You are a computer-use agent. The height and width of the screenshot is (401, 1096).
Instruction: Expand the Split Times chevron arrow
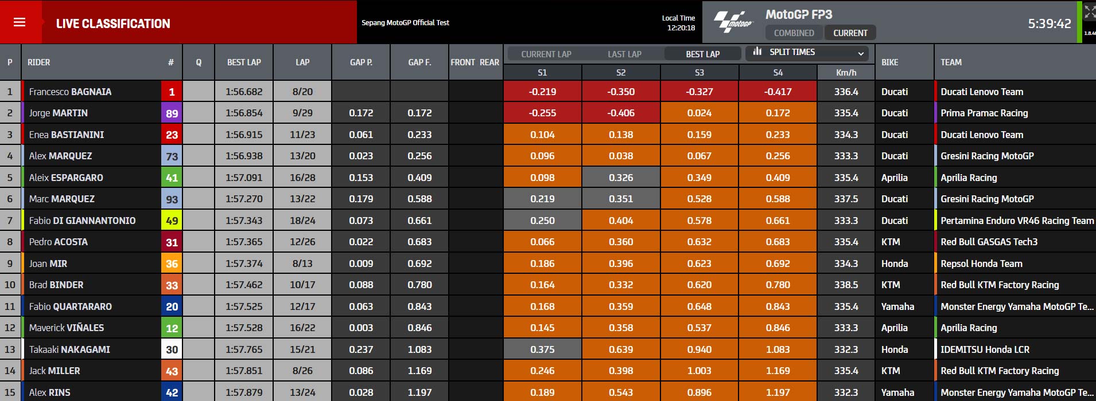[861, 53]
